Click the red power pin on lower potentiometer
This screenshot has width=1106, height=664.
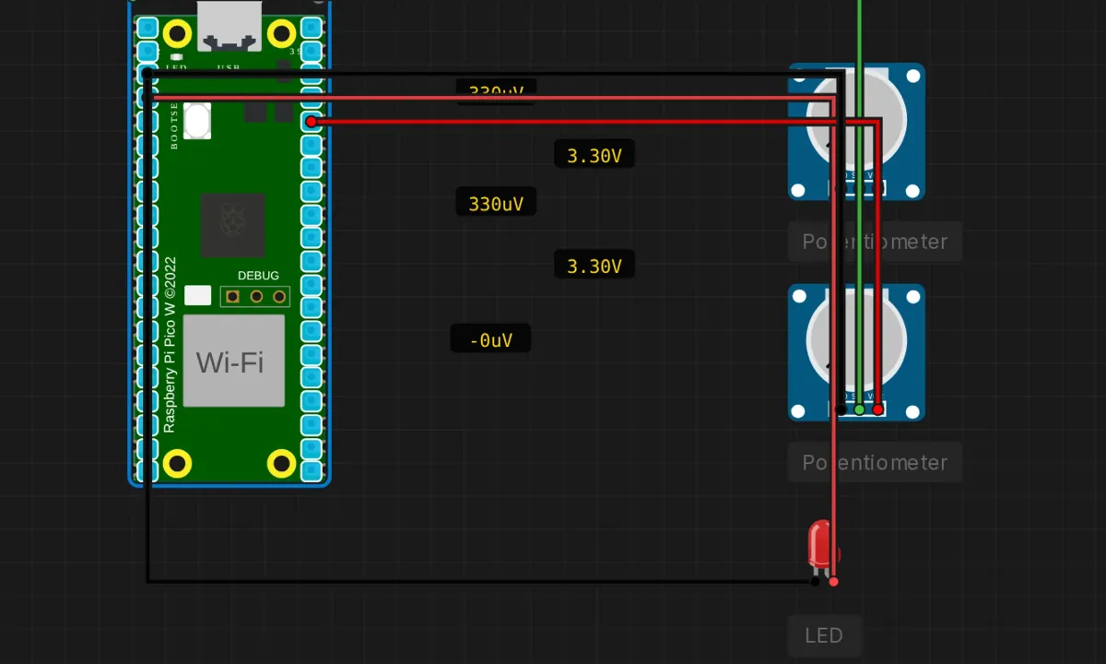point(877,409)
